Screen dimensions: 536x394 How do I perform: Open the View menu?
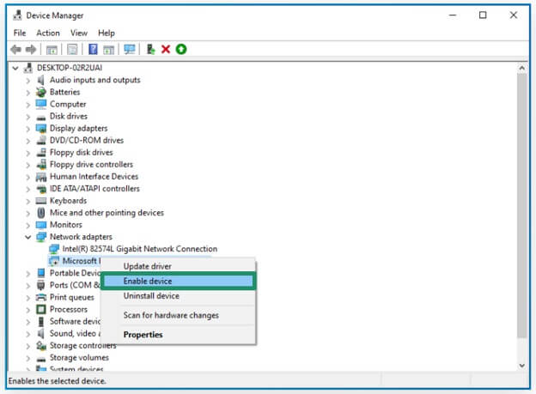click(x=79, y=33)
